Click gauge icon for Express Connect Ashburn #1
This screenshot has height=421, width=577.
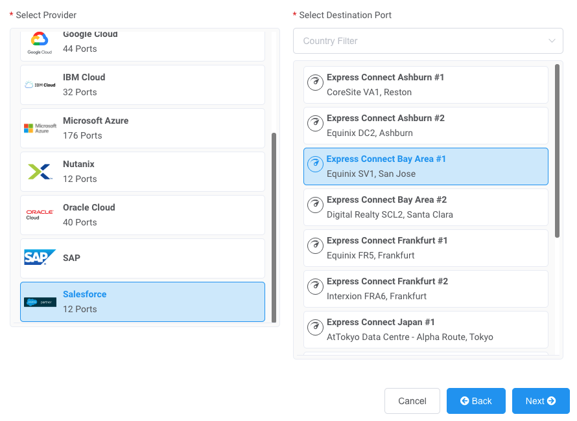[x=315, y=82]
